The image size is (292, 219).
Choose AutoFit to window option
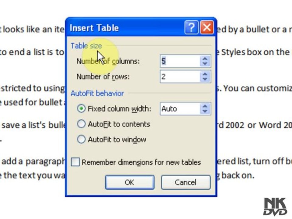click(81, 139)
